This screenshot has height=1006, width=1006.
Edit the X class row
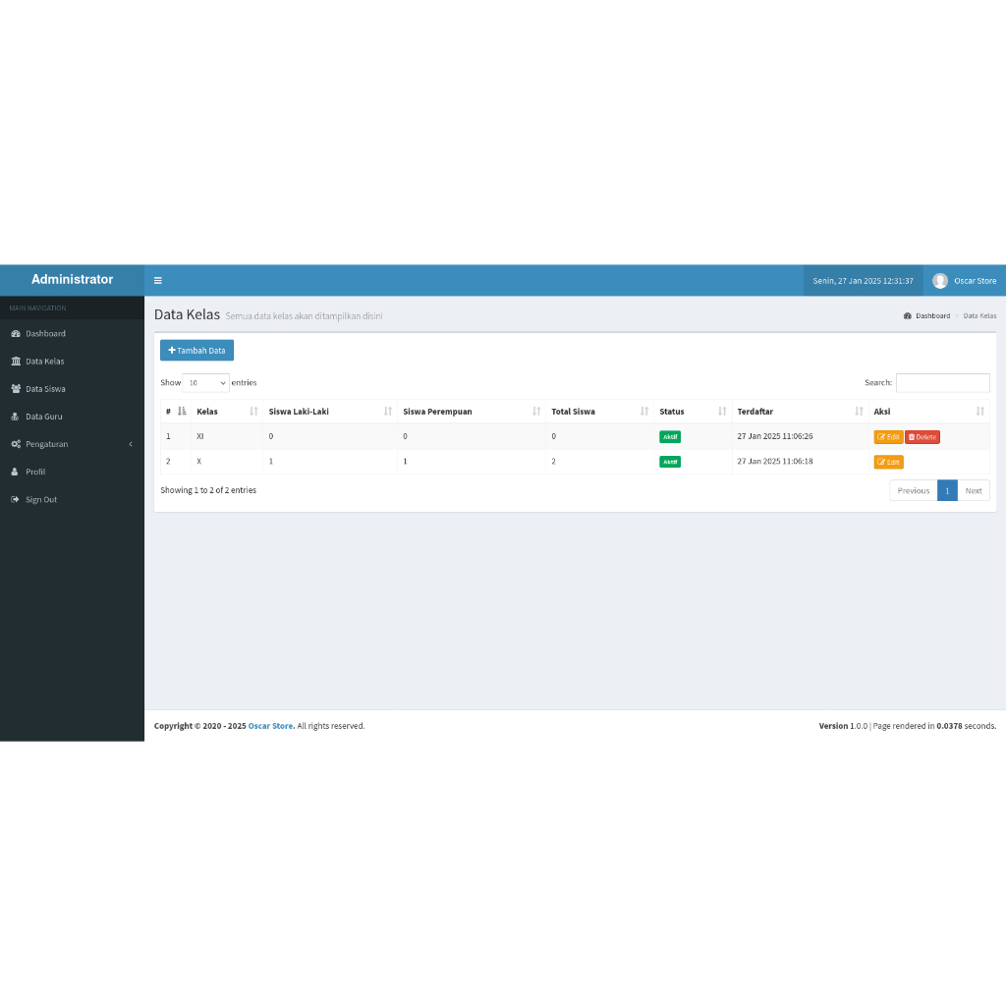click(x=888, y=462)
